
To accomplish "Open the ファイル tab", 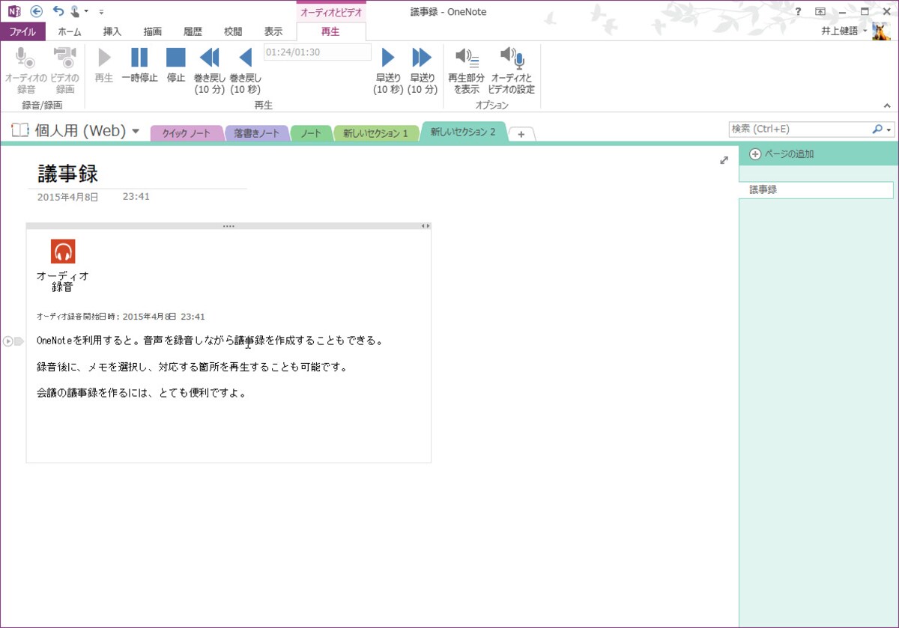I will 22,31.
